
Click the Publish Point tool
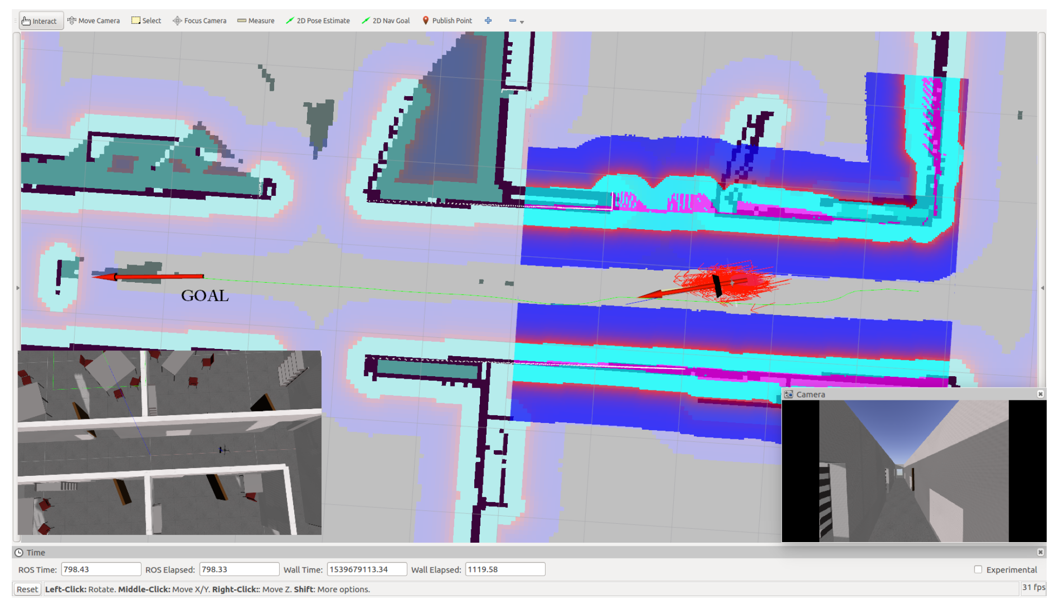(447, 21)
